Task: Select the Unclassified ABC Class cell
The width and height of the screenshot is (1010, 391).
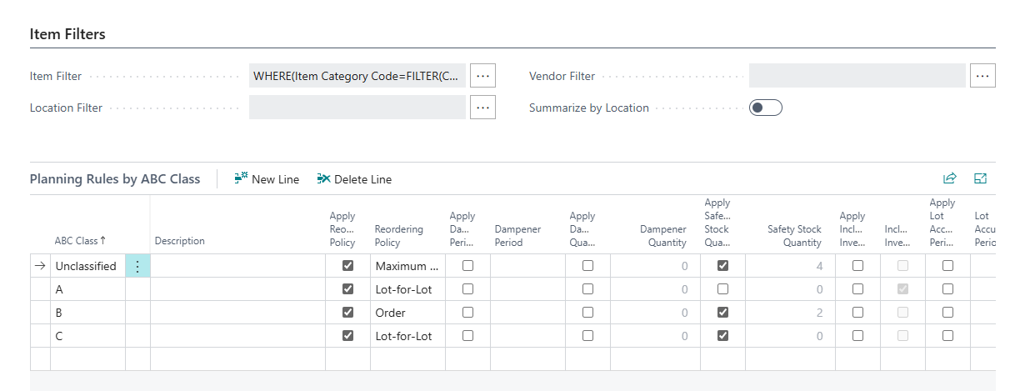Action: click(x=87, y=266)
